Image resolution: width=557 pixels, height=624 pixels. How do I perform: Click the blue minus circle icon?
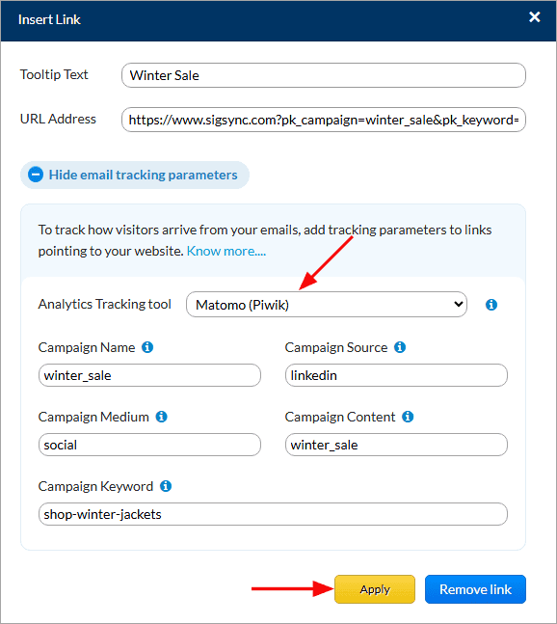coord(36,175)
